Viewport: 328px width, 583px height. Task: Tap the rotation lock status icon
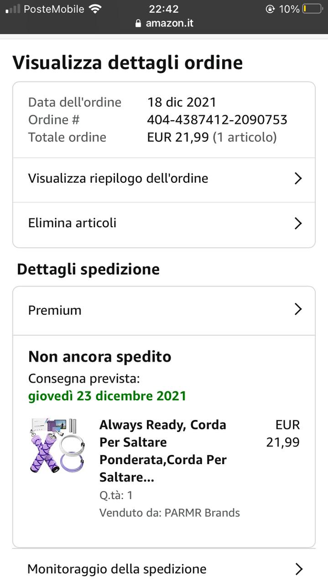tap(271, 9)
